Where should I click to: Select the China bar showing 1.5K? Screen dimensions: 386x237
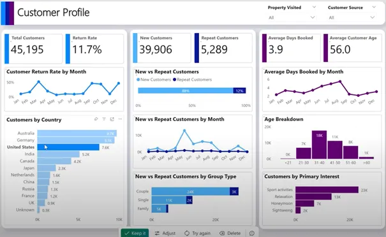point(43,182)
